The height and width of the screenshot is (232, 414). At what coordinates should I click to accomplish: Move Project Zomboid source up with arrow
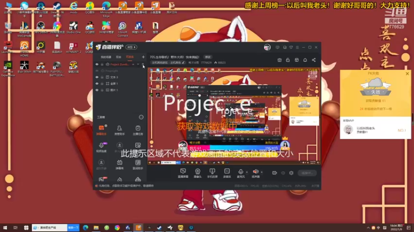[x=133, y=64]
